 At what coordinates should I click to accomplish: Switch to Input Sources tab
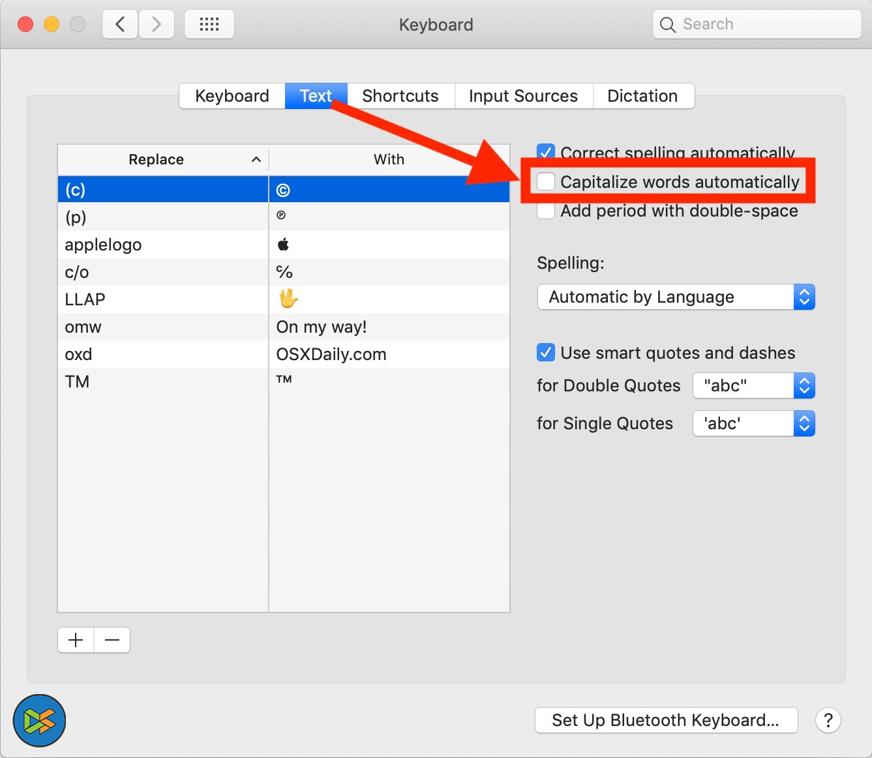pos(524,96)
